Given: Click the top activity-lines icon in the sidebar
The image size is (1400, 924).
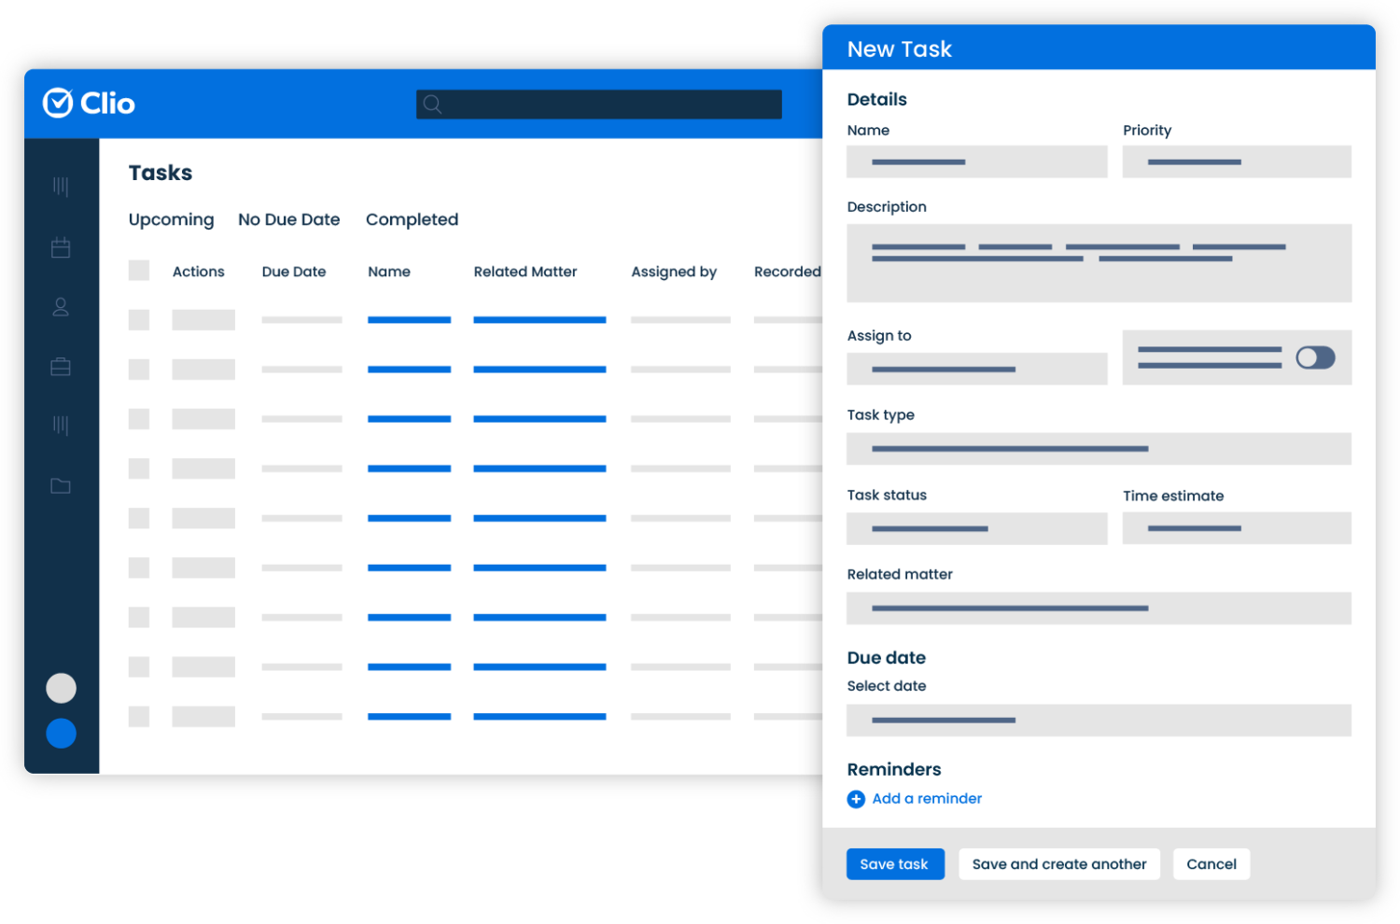Looking at the screenshot, I should (61, 187).
